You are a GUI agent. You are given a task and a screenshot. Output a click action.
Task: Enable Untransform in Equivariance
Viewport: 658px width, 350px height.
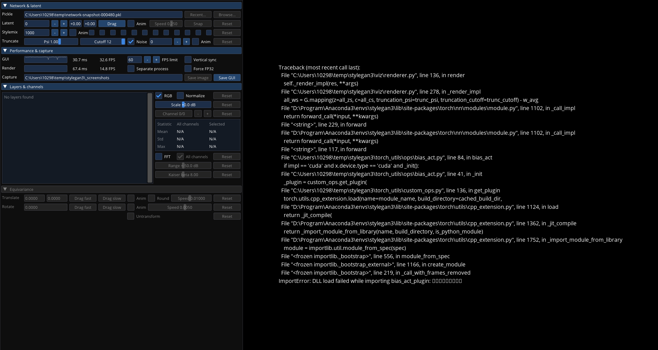coord(131,216)
